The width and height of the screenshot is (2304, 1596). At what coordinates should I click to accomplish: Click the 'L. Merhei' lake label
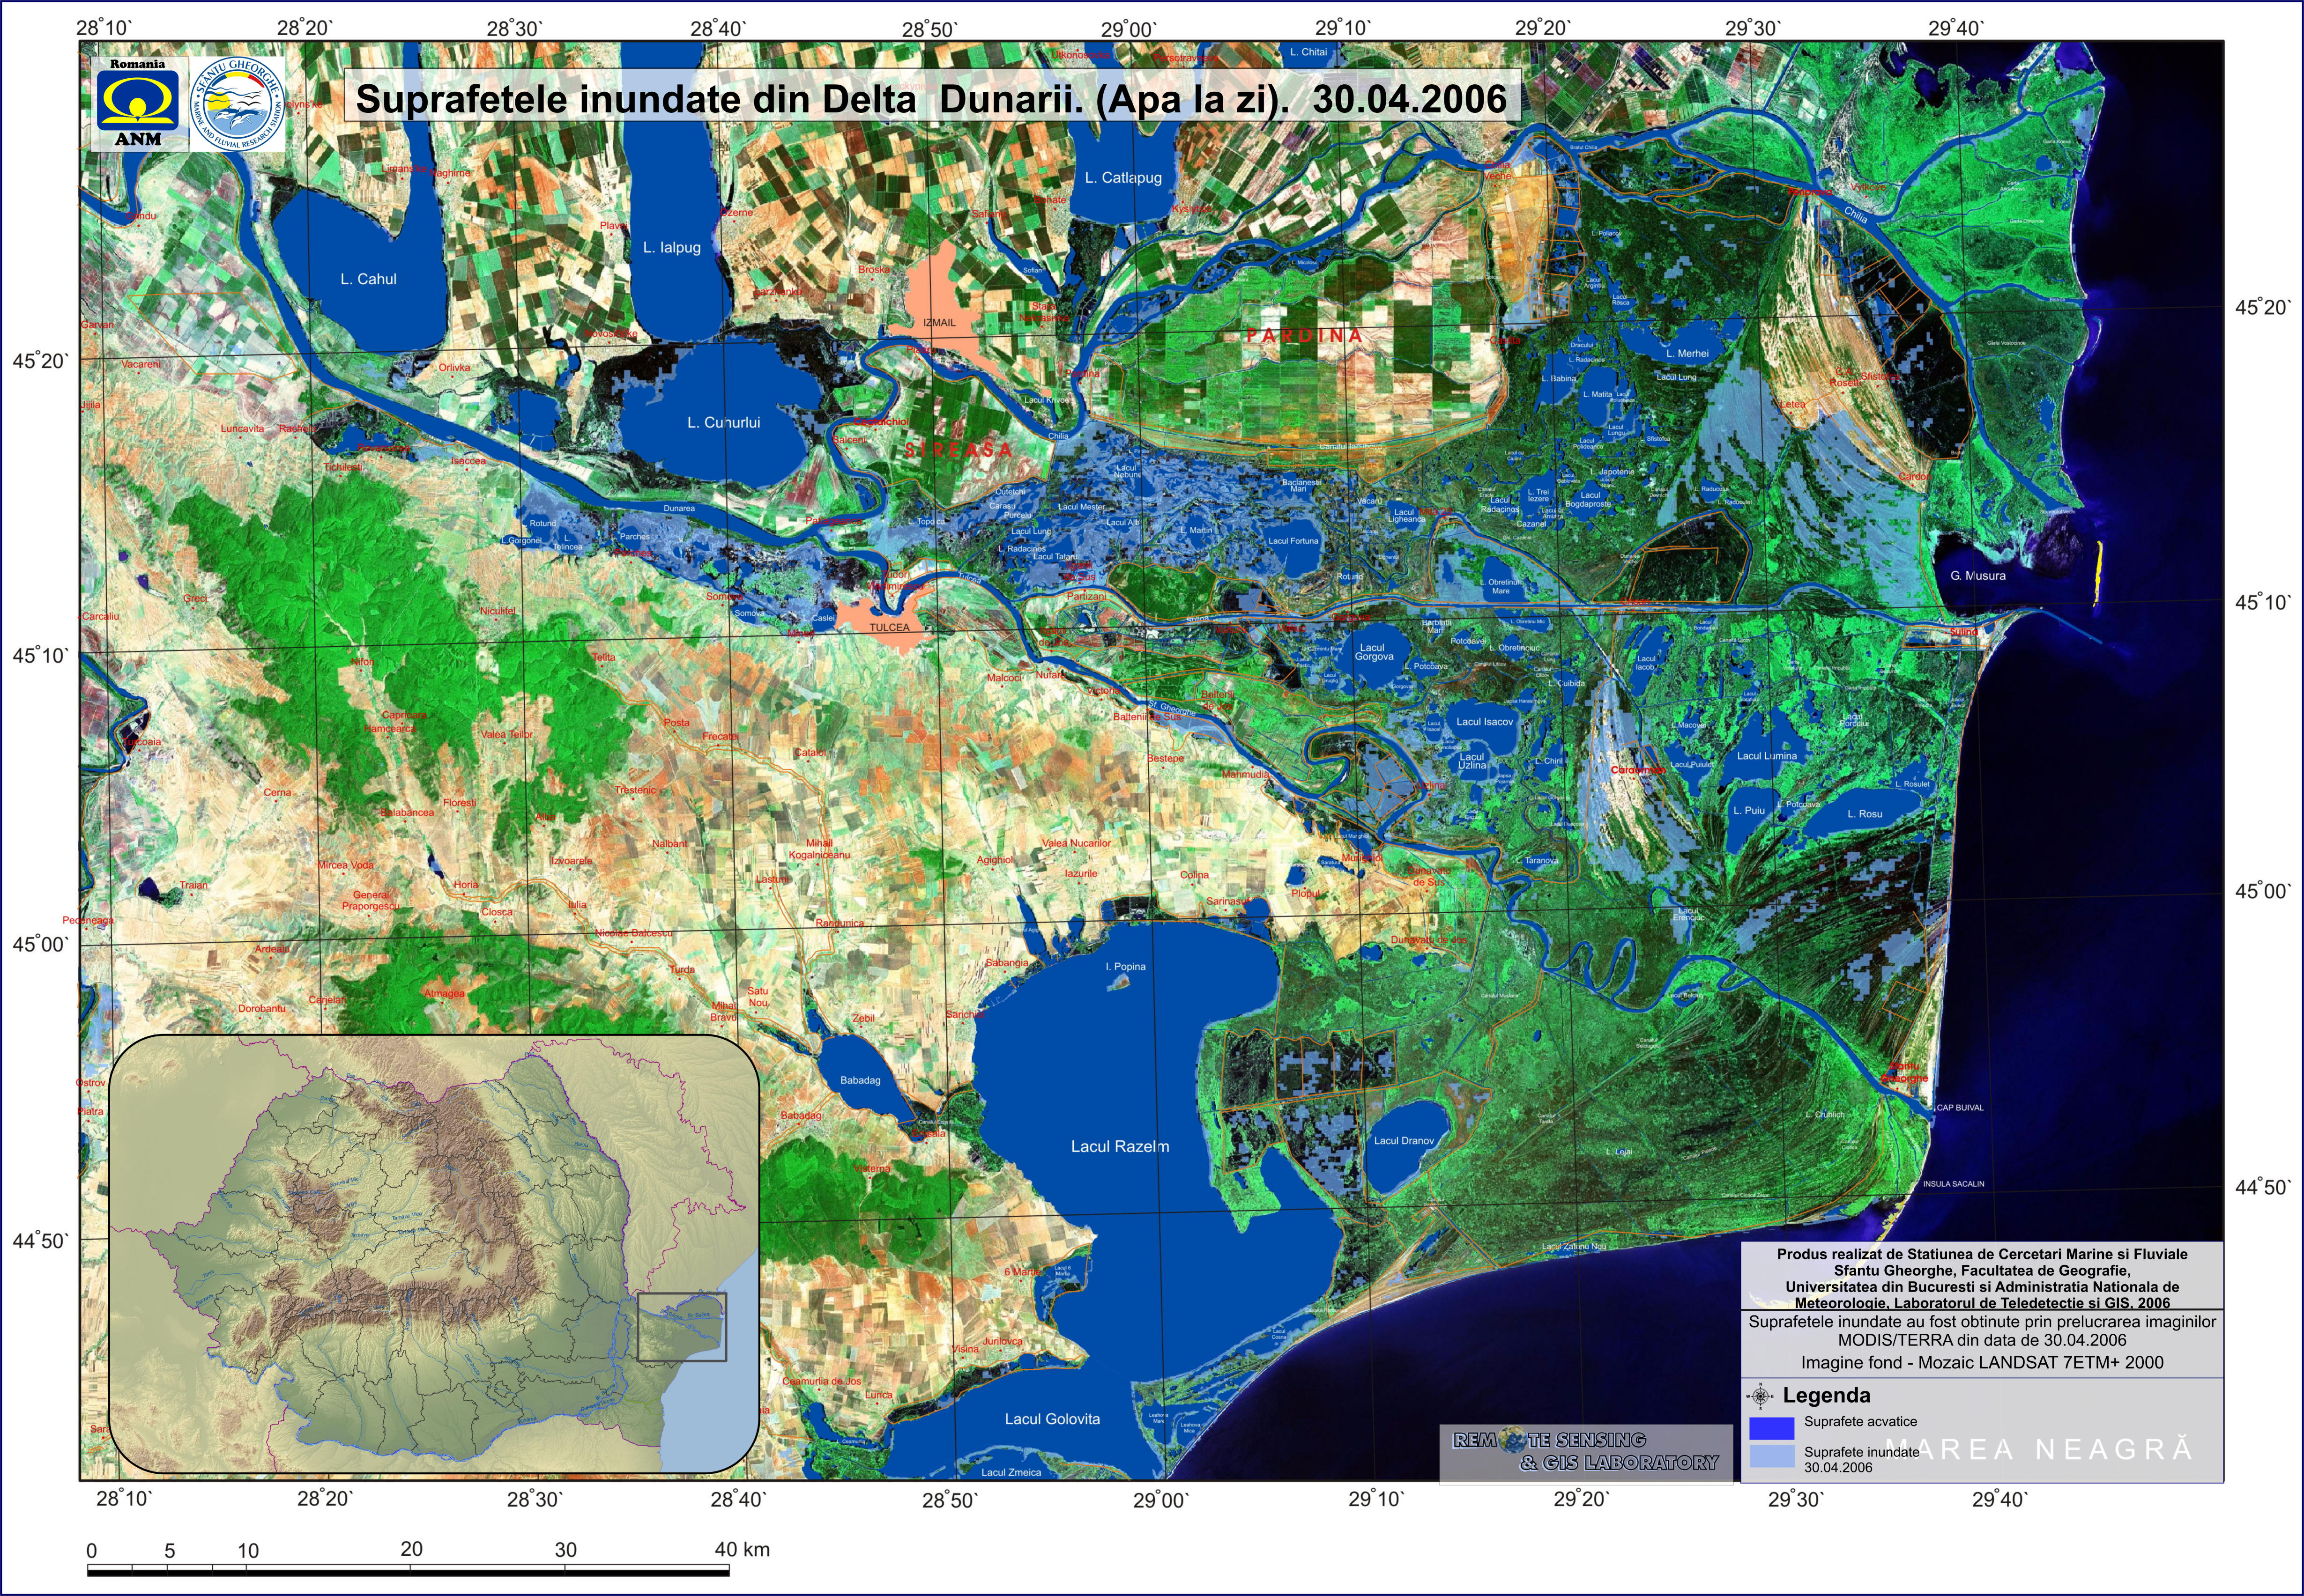[1688, 353]
